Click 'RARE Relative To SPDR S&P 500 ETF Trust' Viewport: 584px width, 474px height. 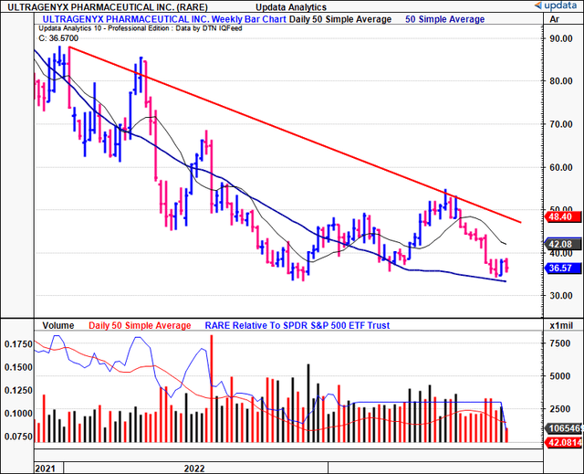pos(297,325)
